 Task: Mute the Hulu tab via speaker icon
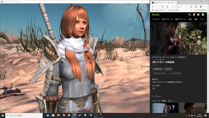point(156,3)
